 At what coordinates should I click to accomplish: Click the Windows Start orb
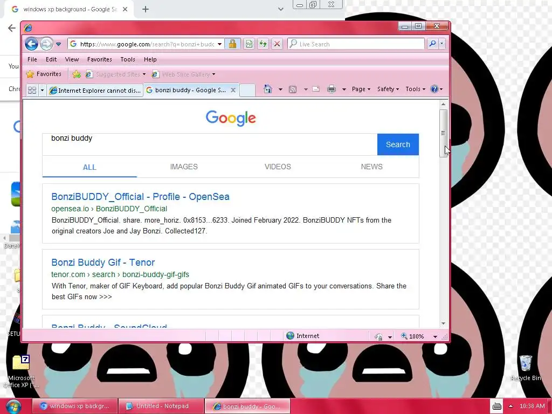pyautogui.click(x=13, y=406)
